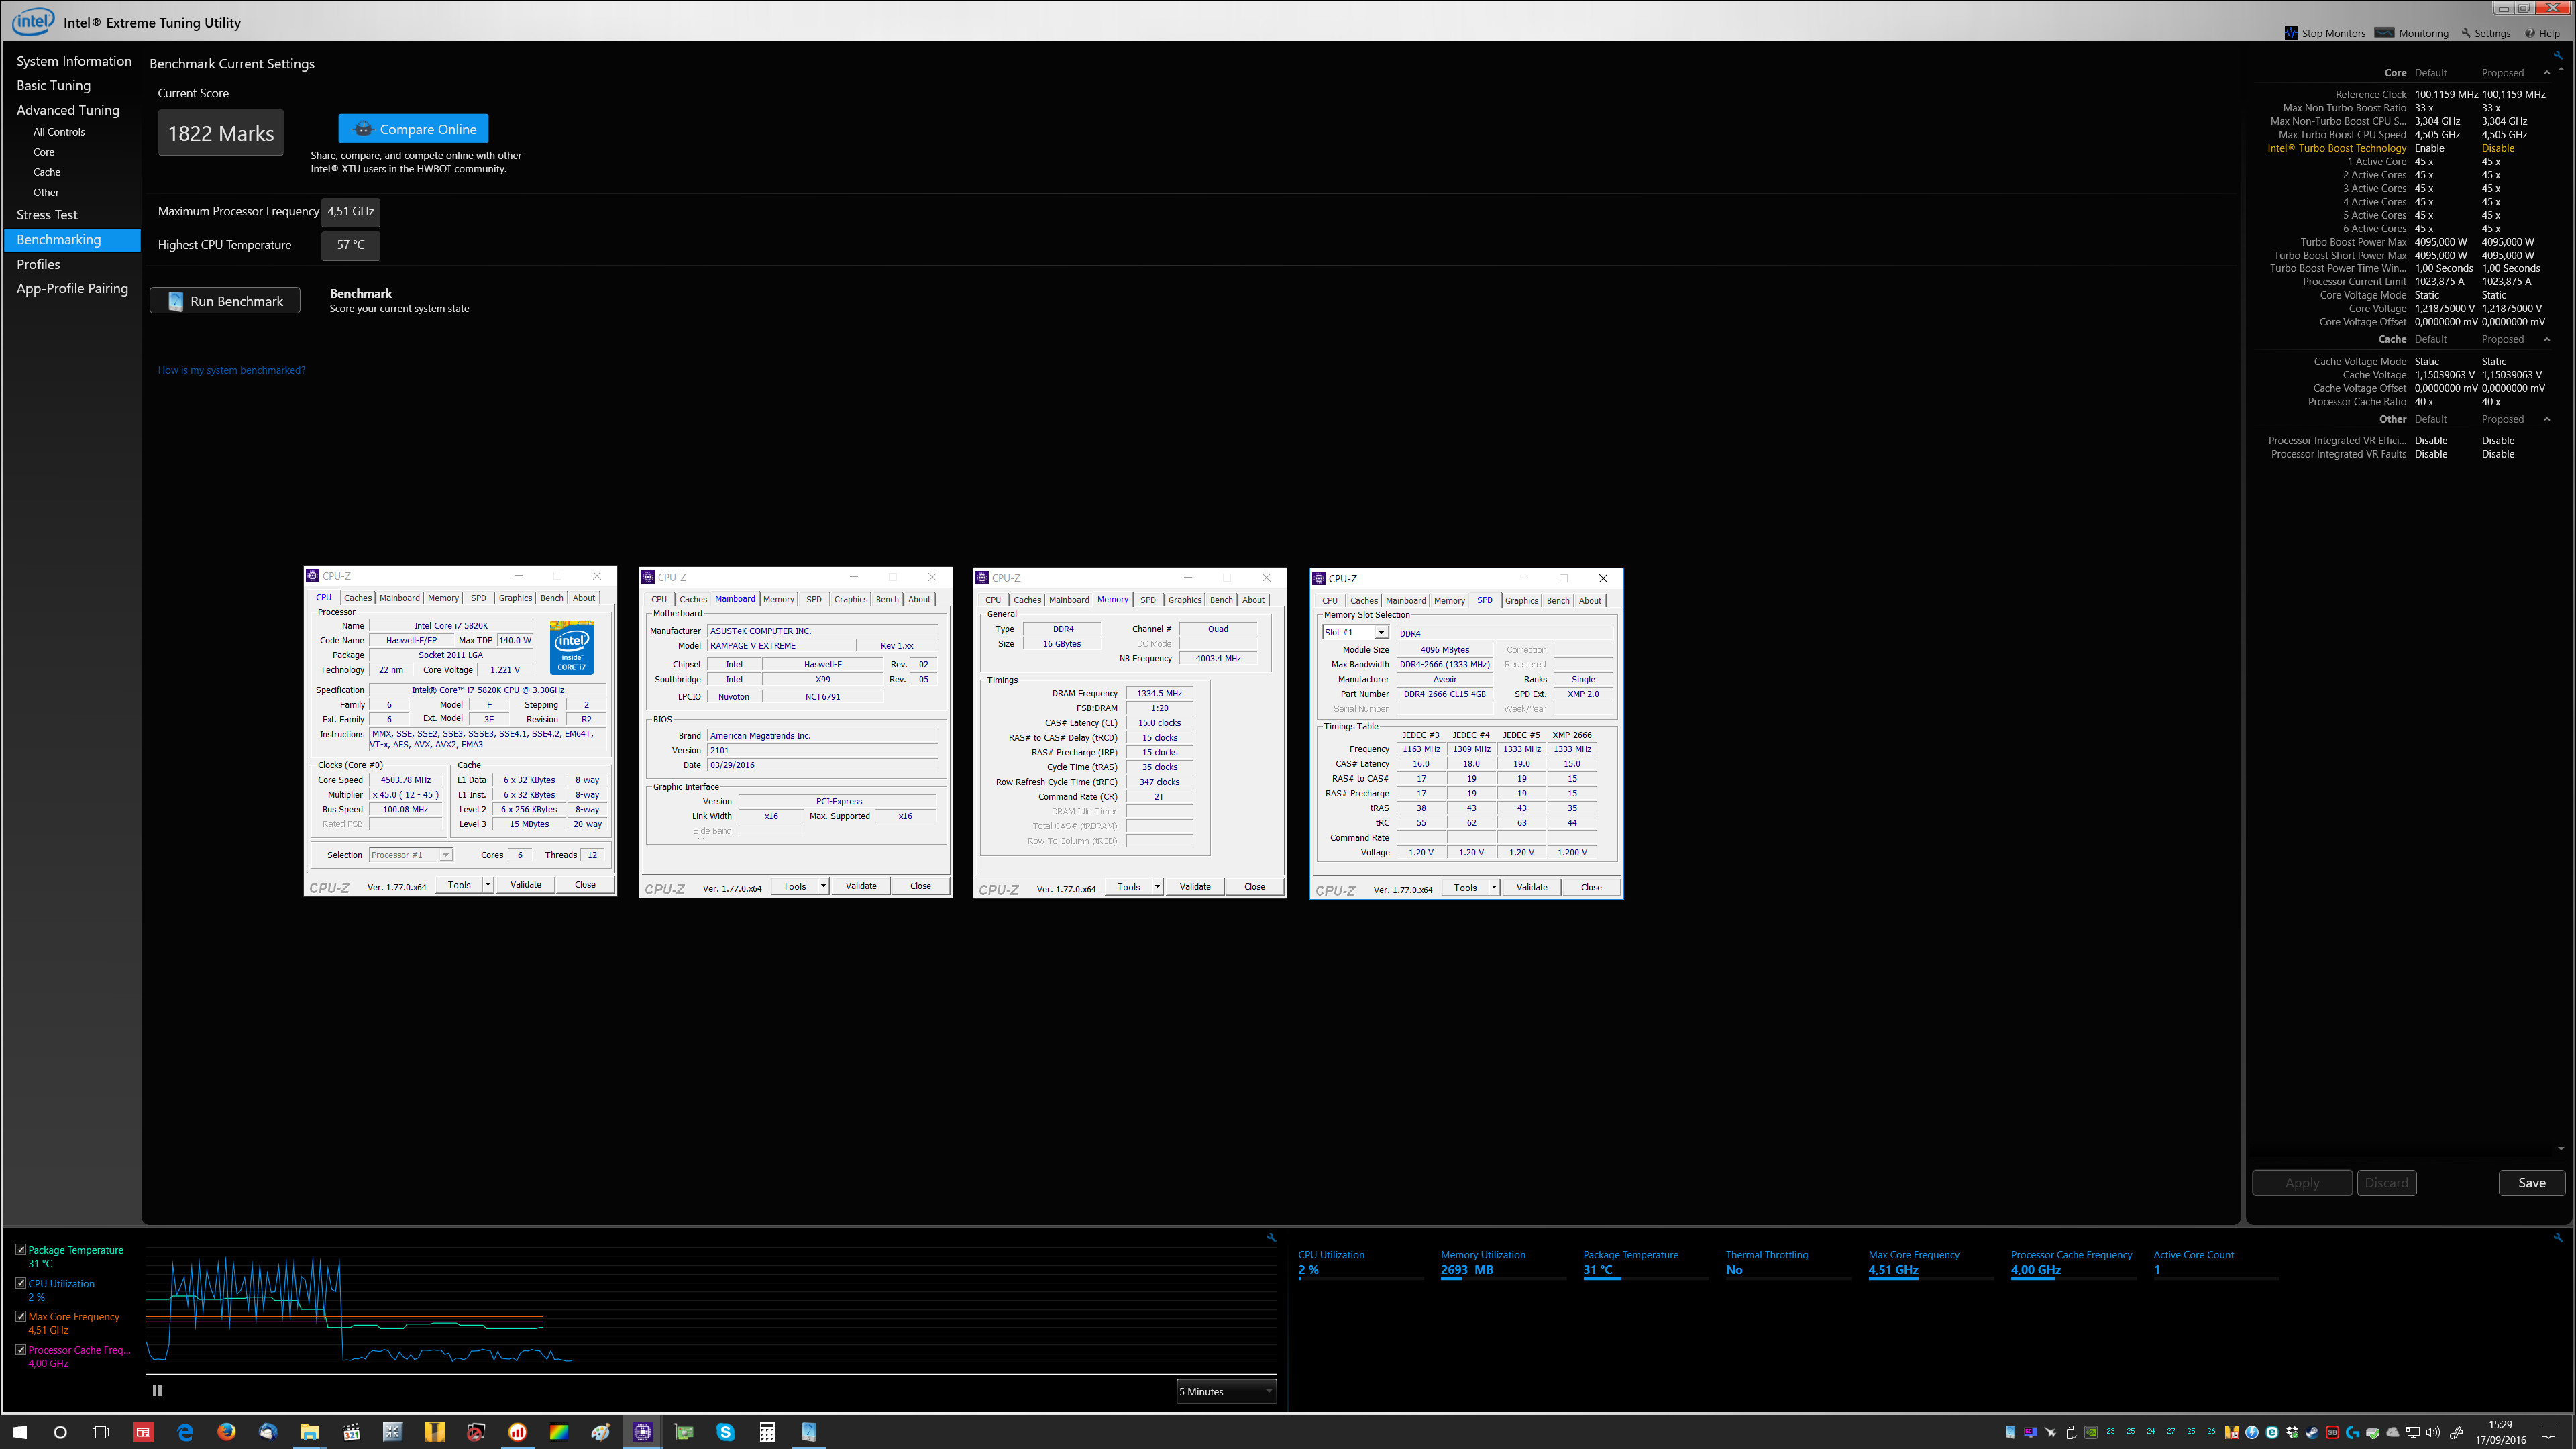Open Settings via the wrench icon
The image size is (2576, 1449).
click(2466, 33)
